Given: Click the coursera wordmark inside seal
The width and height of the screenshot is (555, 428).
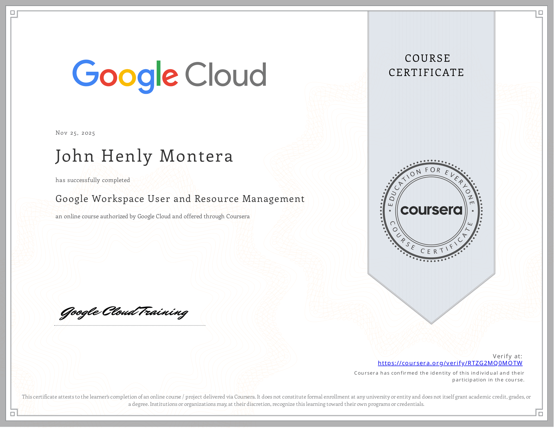Looking at the screenshot, I should click(431, 210).
